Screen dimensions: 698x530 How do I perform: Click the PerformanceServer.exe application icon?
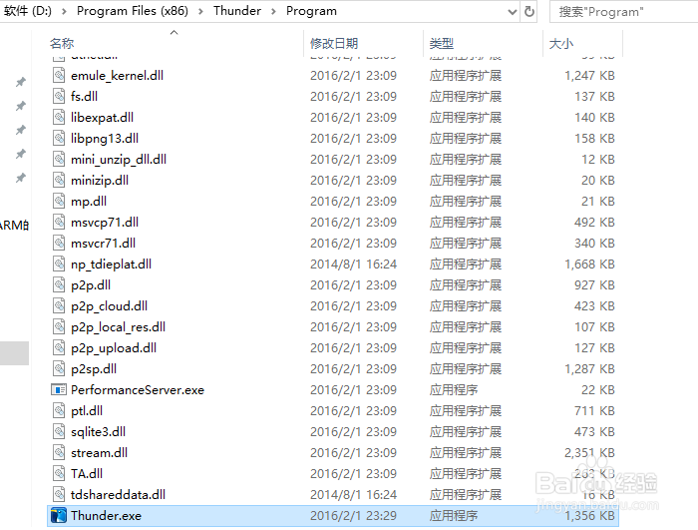[x=59, y=389]
